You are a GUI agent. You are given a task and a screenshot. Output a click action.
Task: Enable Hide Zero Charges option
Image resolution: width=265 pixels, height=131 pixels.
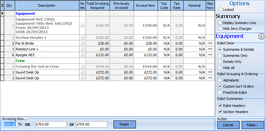pyautogui.click(x=220, y=29)
